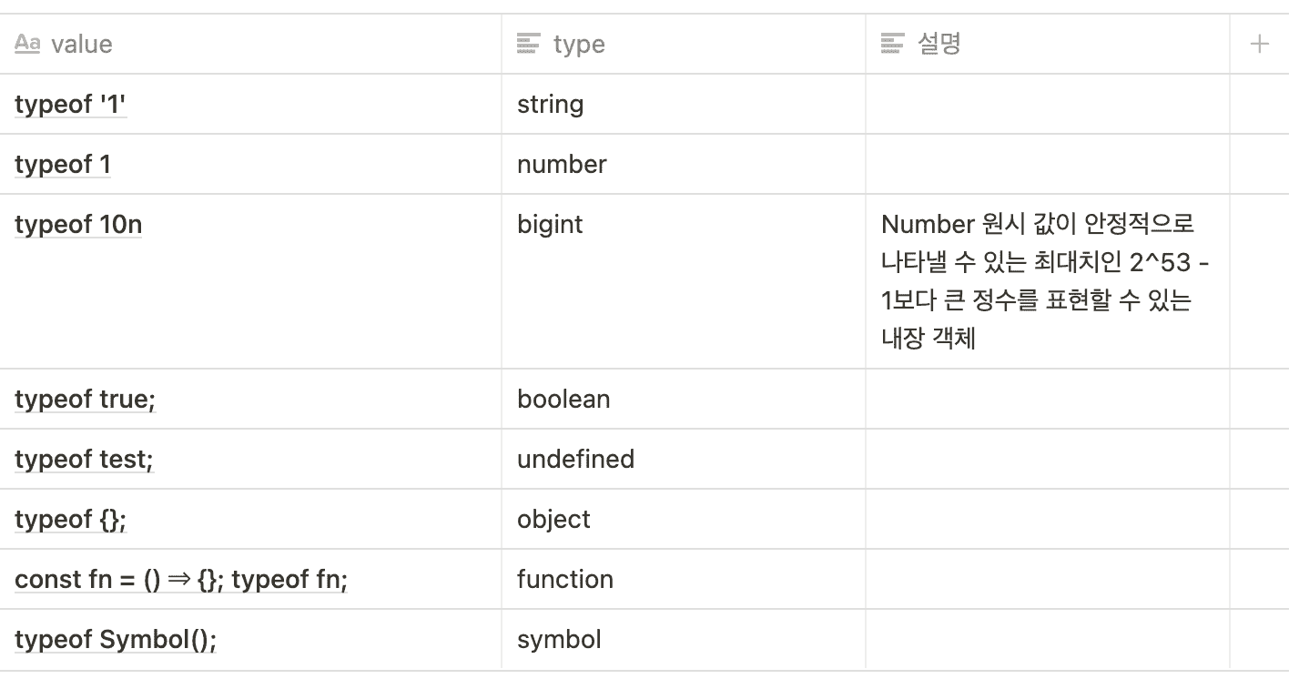Open the const fn arrow function row
Image resolution: width=1309 pixels, height=679 pixels.
tap(181, 580)
